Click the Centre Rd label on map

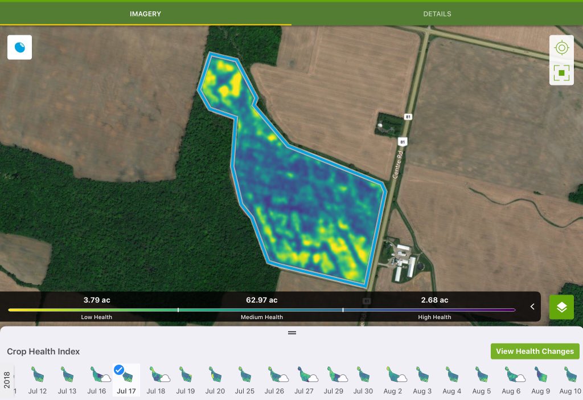(398, 164)
